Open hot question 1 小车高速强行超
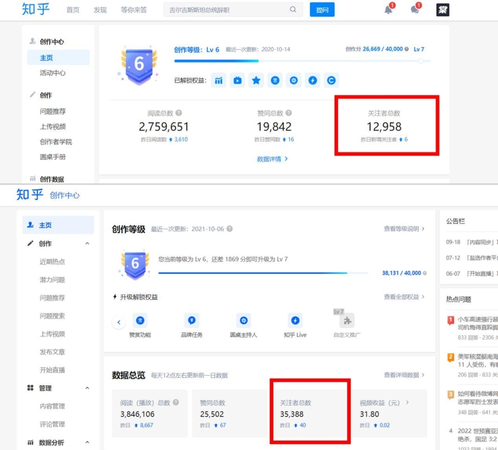Screen dimensions: 498x450 pyautogui.click(x=478, y=323)
